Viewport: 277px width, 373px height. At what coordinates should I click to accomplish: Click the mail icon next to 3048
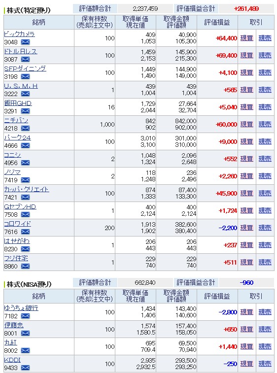point(25,42)
